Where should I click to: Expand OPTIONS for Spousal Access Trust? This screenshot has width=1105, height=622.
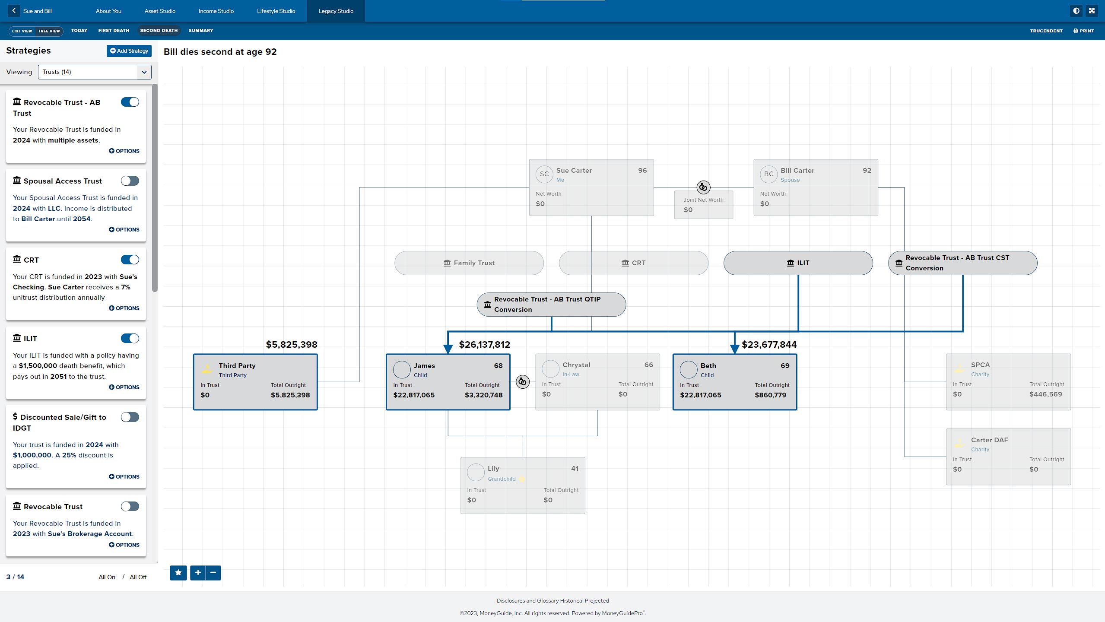click(x=124, y=230)
